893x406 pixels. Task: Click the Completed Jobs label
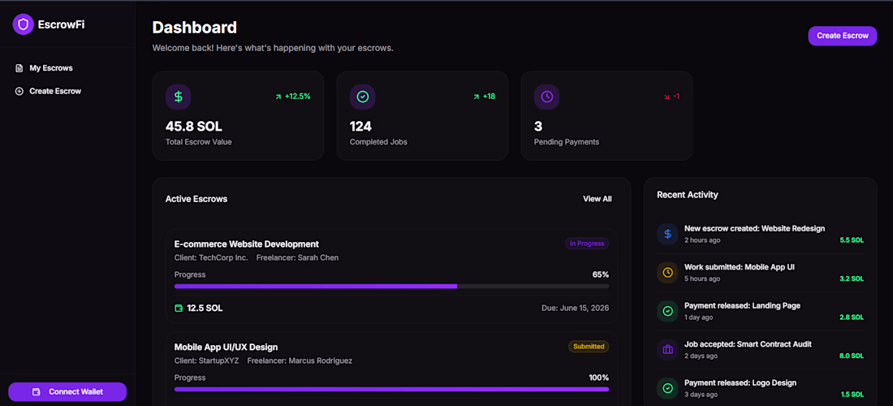click(x=379, y=142)
